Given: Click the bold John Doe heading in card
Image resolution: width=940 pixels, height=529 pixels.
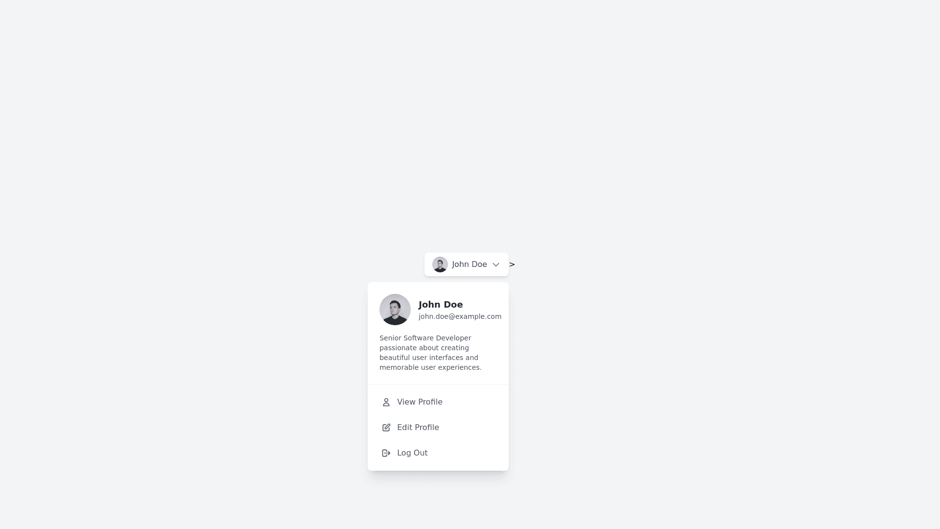Looking at the screenshot, I should 440,305.
